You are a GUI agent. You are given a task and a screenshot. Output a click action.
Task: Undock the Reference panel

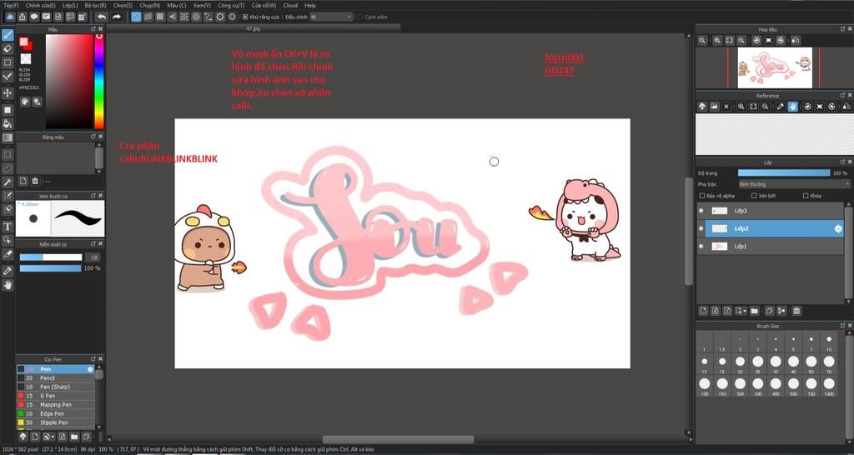842,96
